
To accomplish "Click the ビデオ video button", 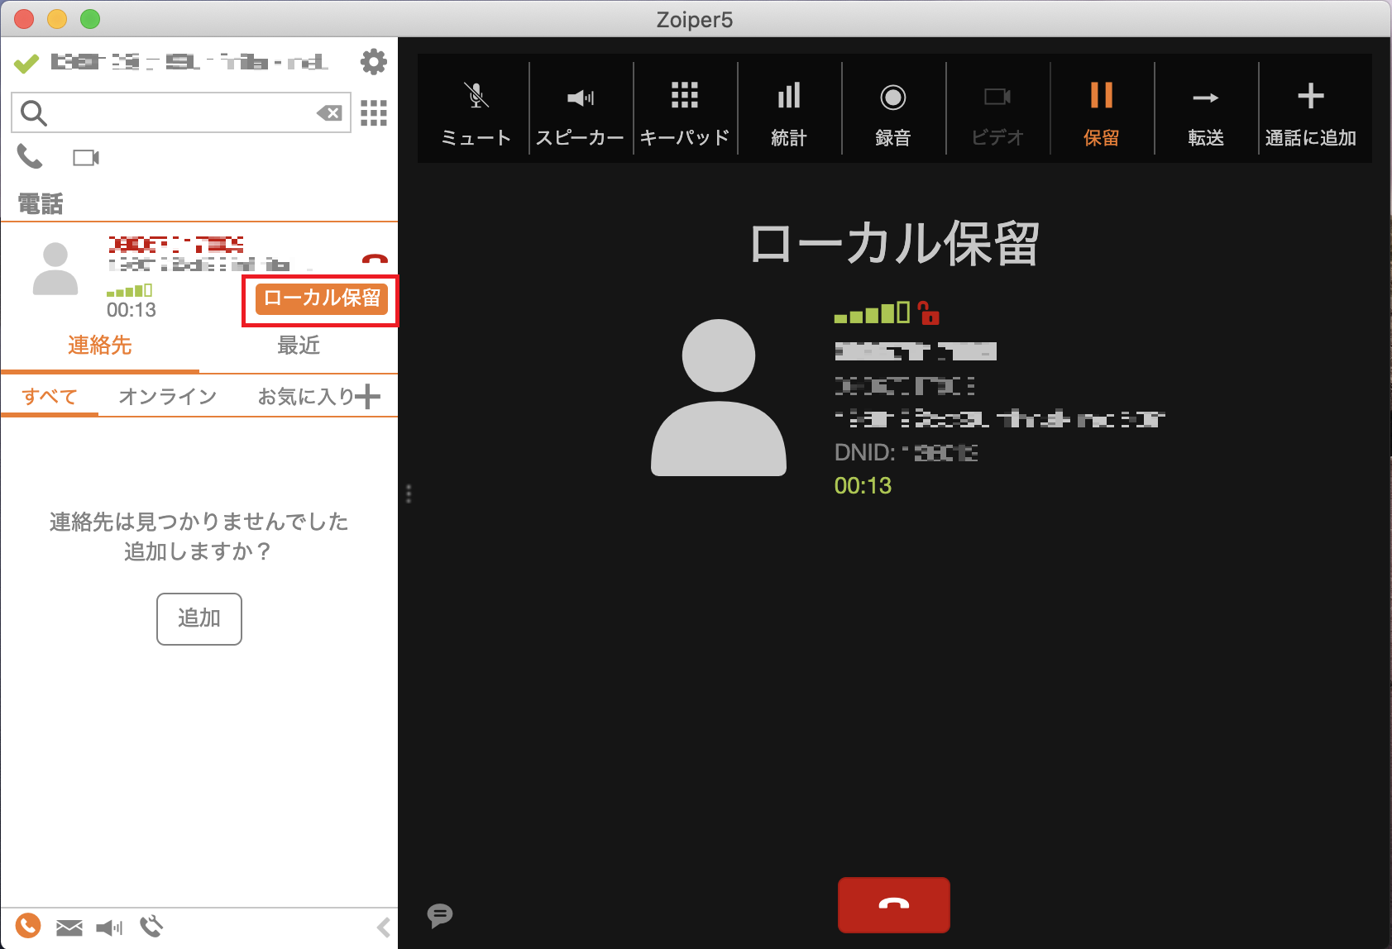I will point(997,113).
